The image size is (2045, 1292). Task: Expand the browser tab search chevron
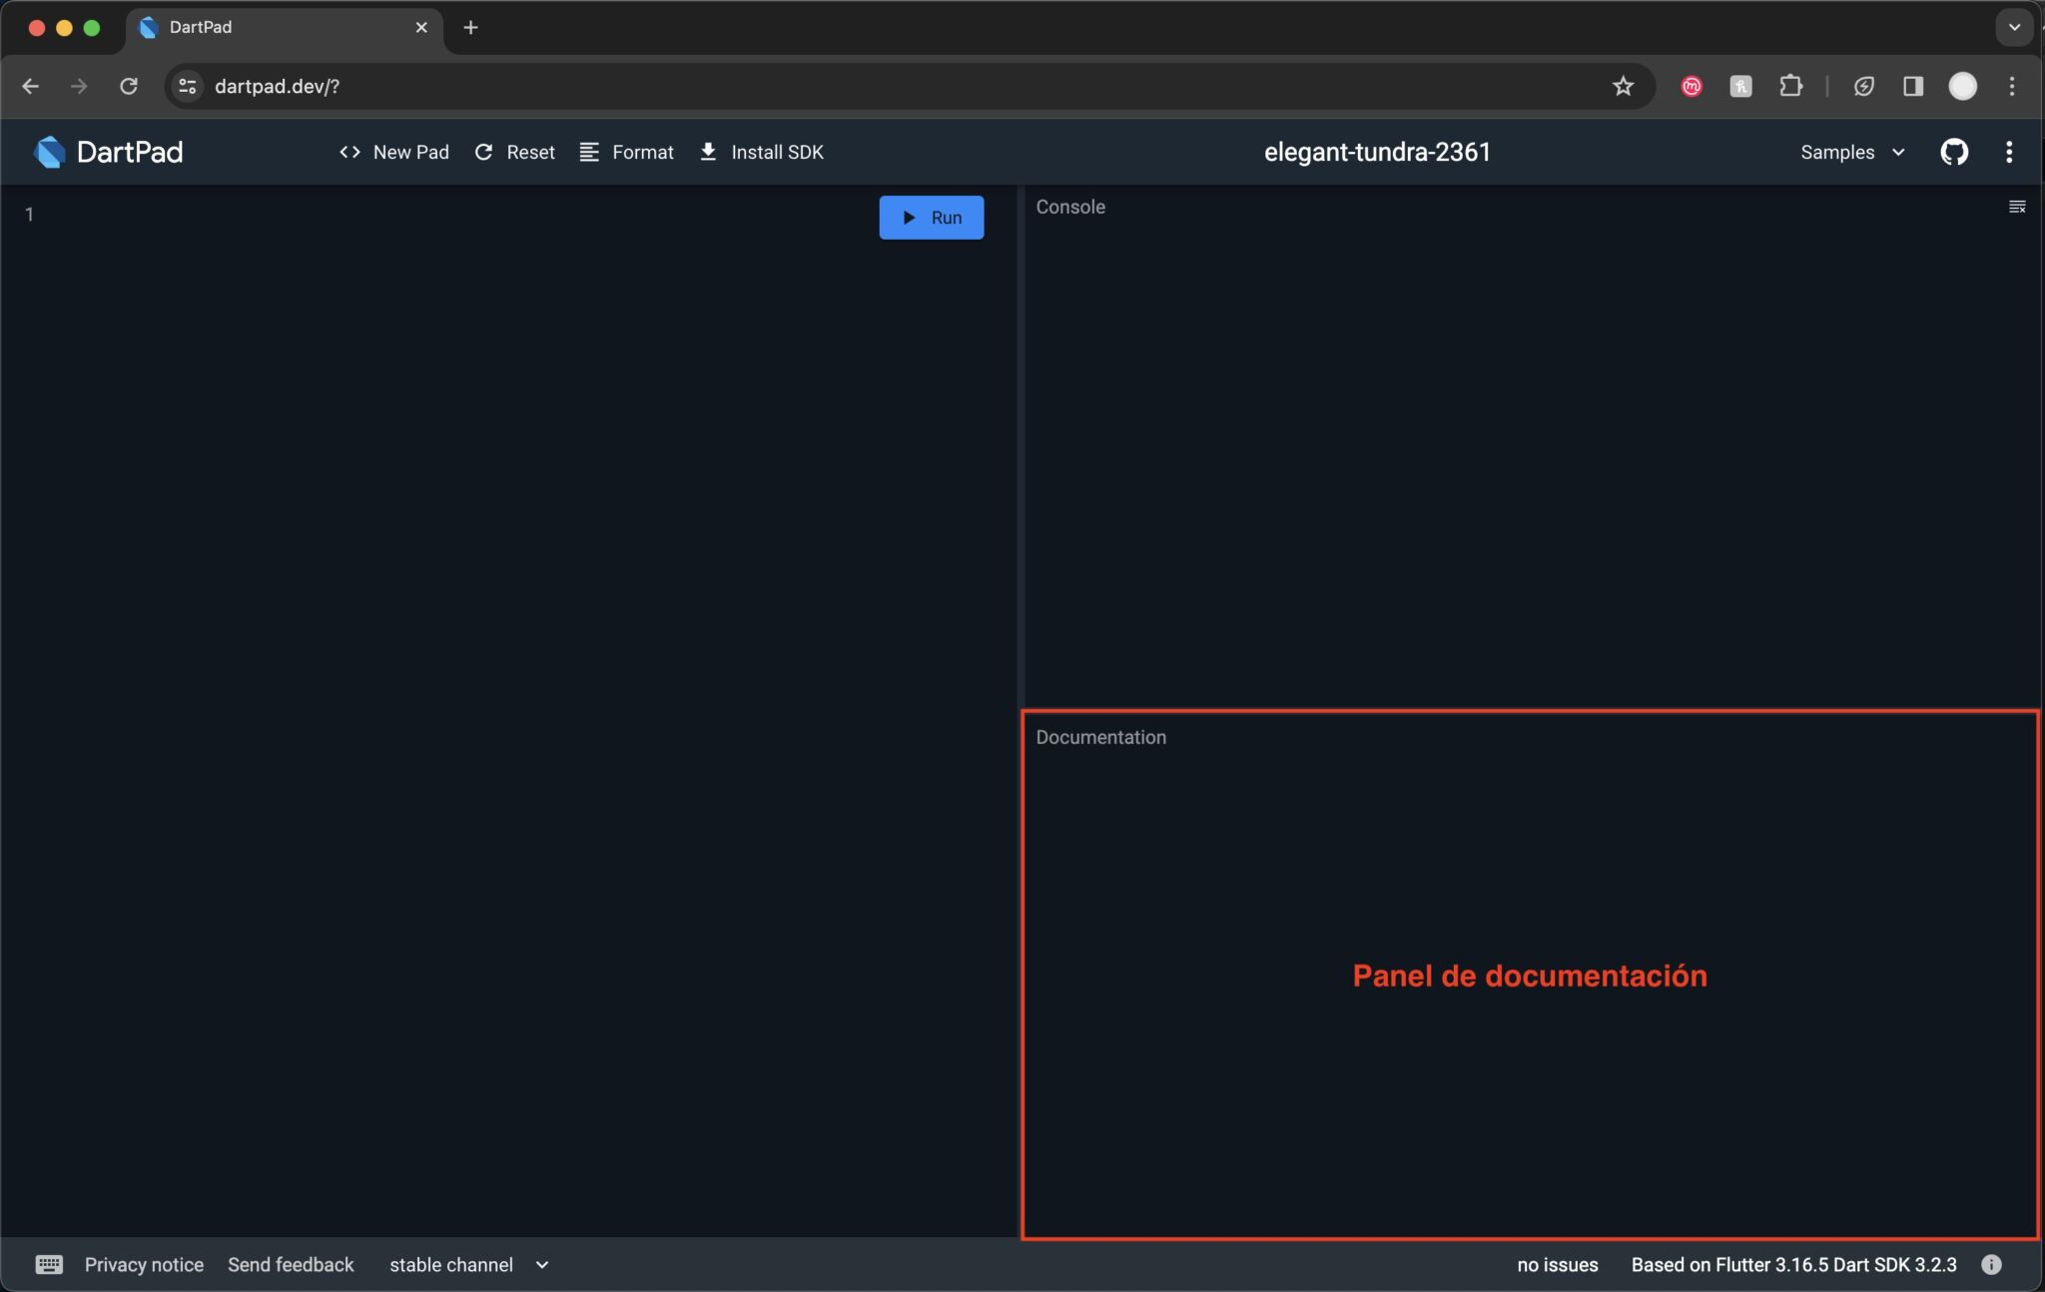point(2014,27)
